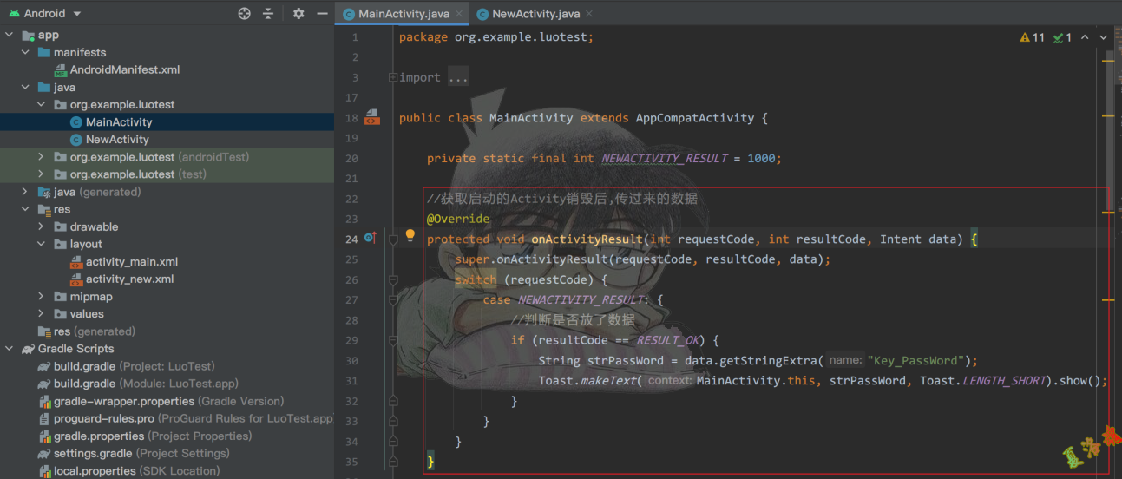
Task: Open AndroidManifest.xml from the tree
Action: coord(124,69)
